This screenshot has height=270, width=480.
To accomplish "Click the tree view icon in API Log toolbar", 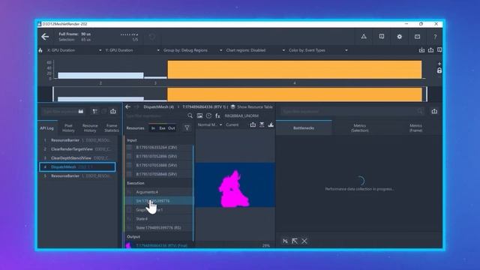I will pos(95,112).
